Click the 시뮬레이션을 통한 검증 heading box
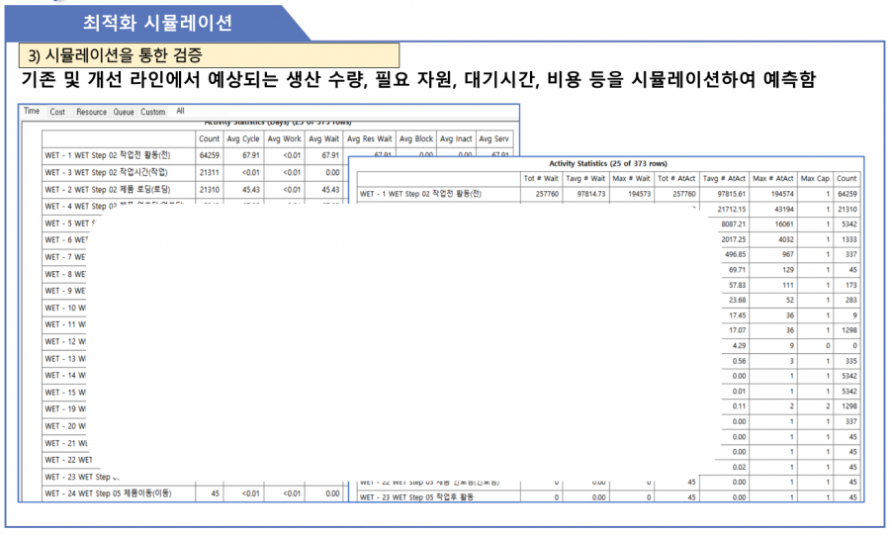Image resolution: width=890 pixels, height=535 pixels. pyautogui.click(x=208, y=55)
